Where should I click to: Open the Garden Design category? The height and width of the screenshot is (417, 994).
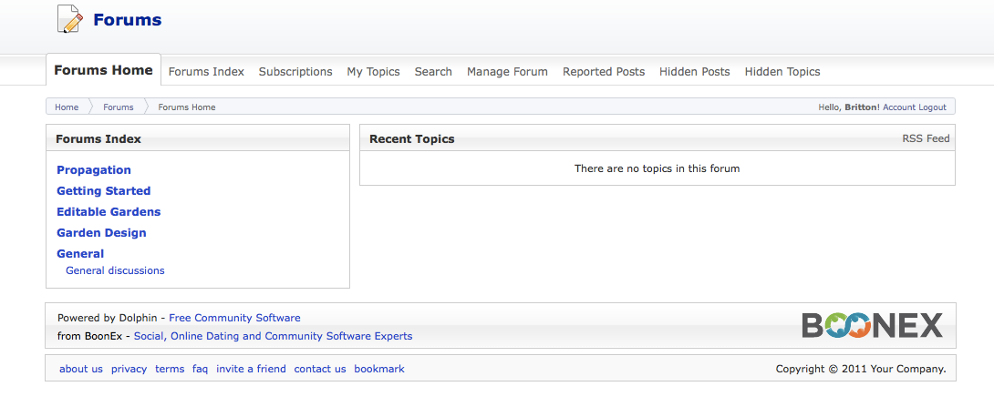coord(101,233)
